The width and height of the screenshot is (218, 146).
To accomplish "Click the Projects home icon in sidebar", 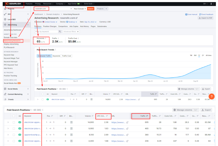I will [5, 9].
